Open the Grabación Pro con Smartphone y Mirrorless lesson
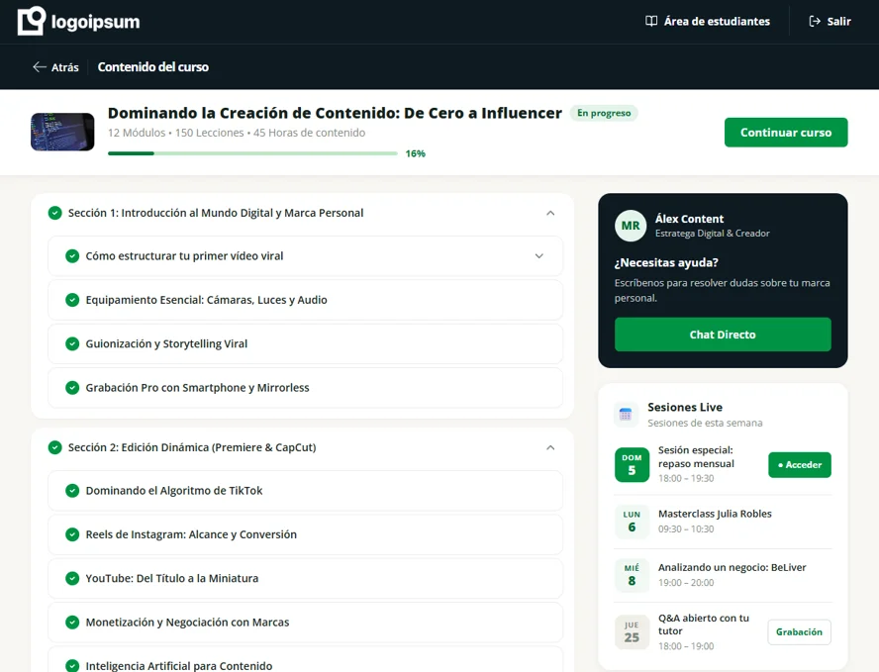 coord(306,388)
